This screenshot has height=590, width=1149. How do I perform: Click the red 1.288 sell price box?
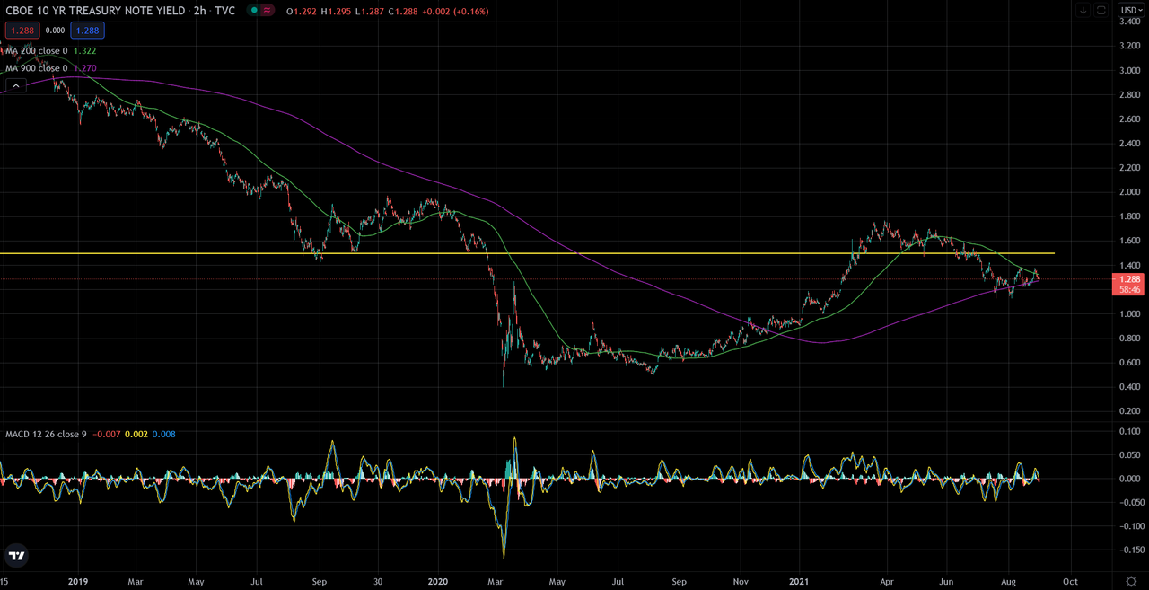(x=21, y=31)
